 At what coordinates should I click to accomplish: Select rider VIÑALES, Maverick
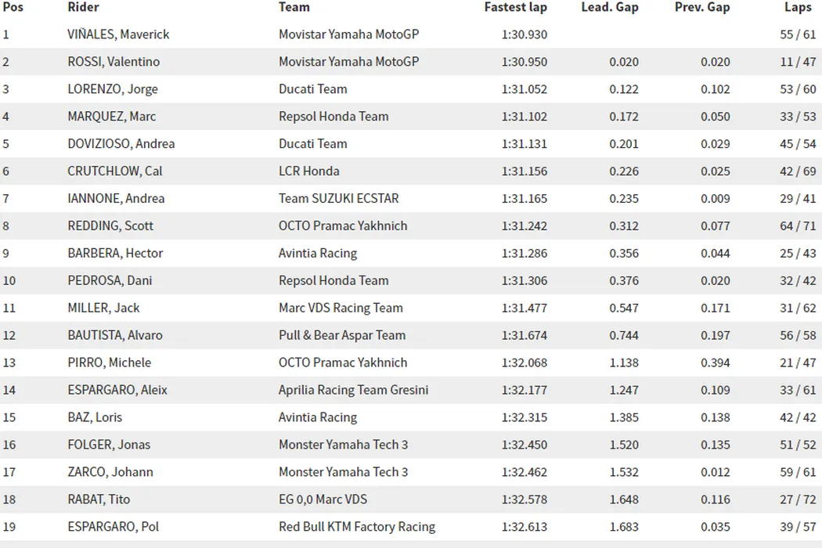118,34
